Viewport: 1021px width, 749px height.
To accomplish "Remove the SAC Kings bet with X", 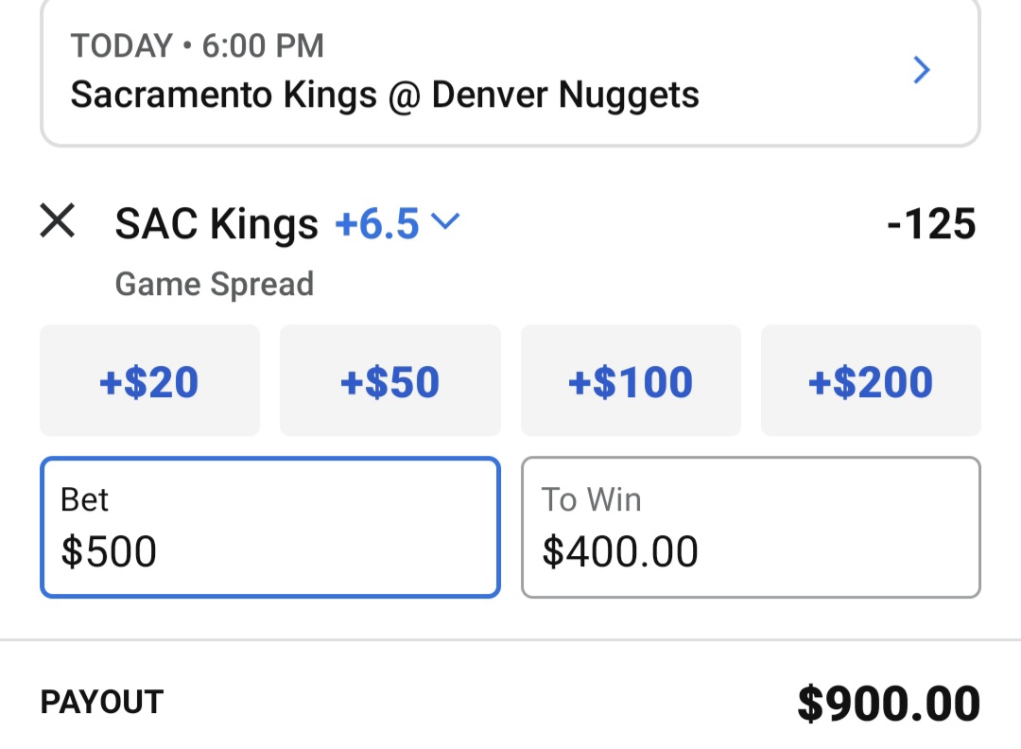I will click(58, 222).
